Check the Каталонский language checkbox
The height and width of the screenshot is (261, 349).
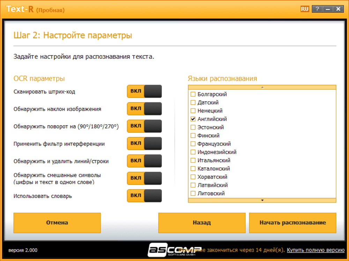coord(193,168)
